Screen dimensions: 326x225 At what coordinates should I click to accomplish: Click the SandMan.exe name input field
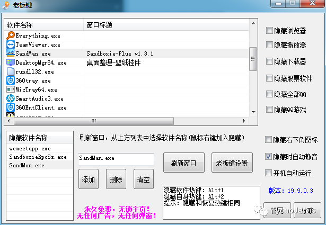[x=116, y=159]
